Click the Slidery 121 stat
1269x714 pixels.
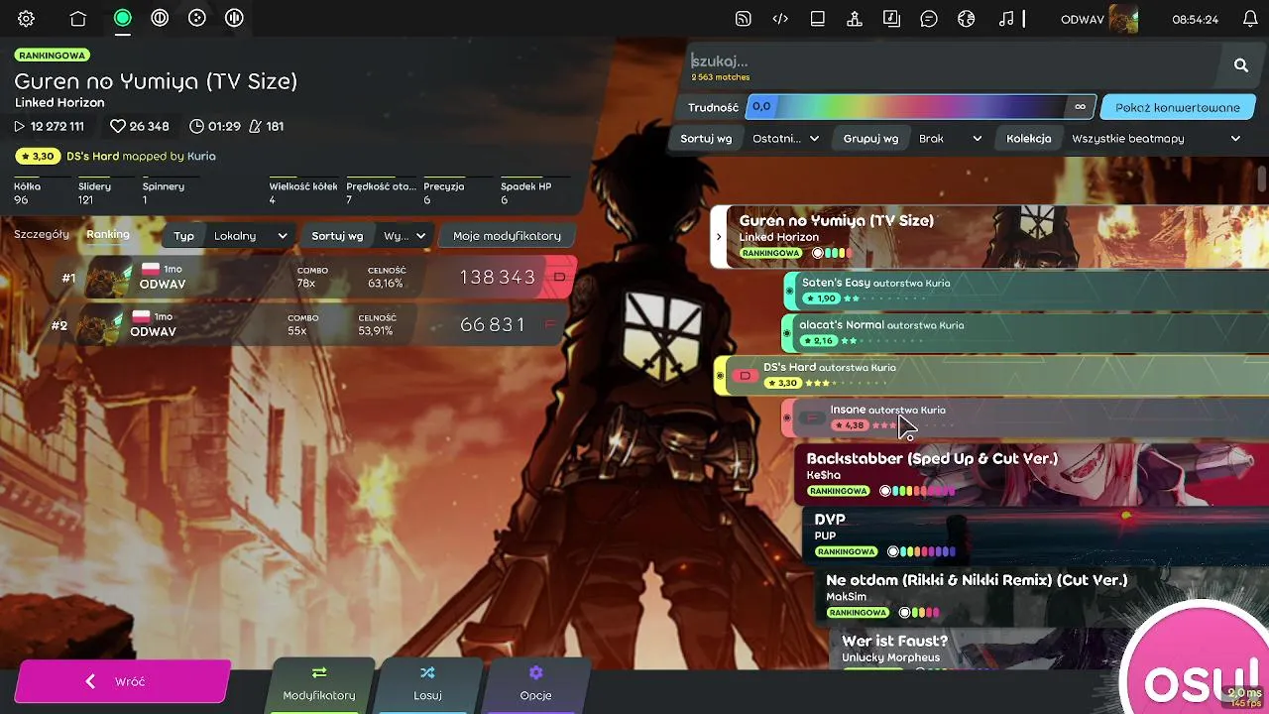pos(95,192)
